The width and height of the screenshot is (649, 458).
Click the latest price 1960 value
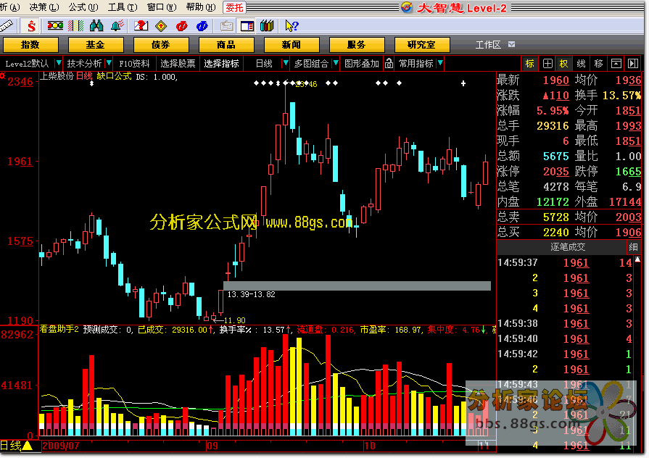(x=556, y=80)
